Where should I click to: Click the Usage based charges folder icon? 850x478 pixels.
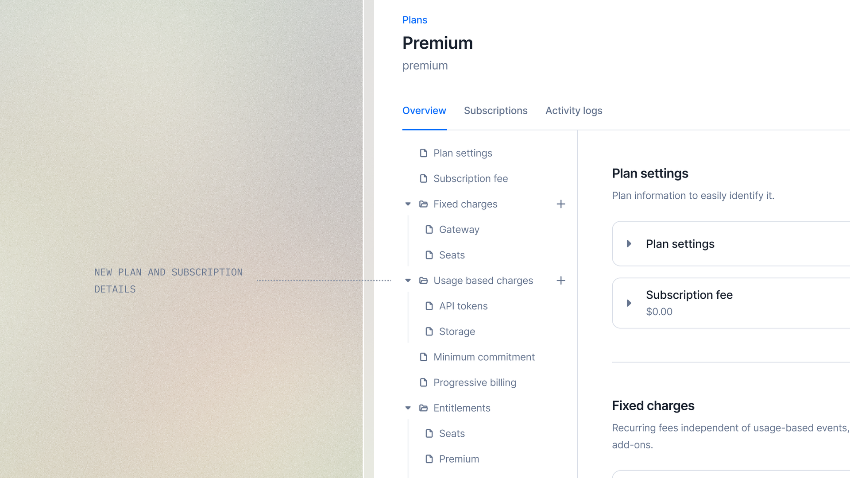423,281
